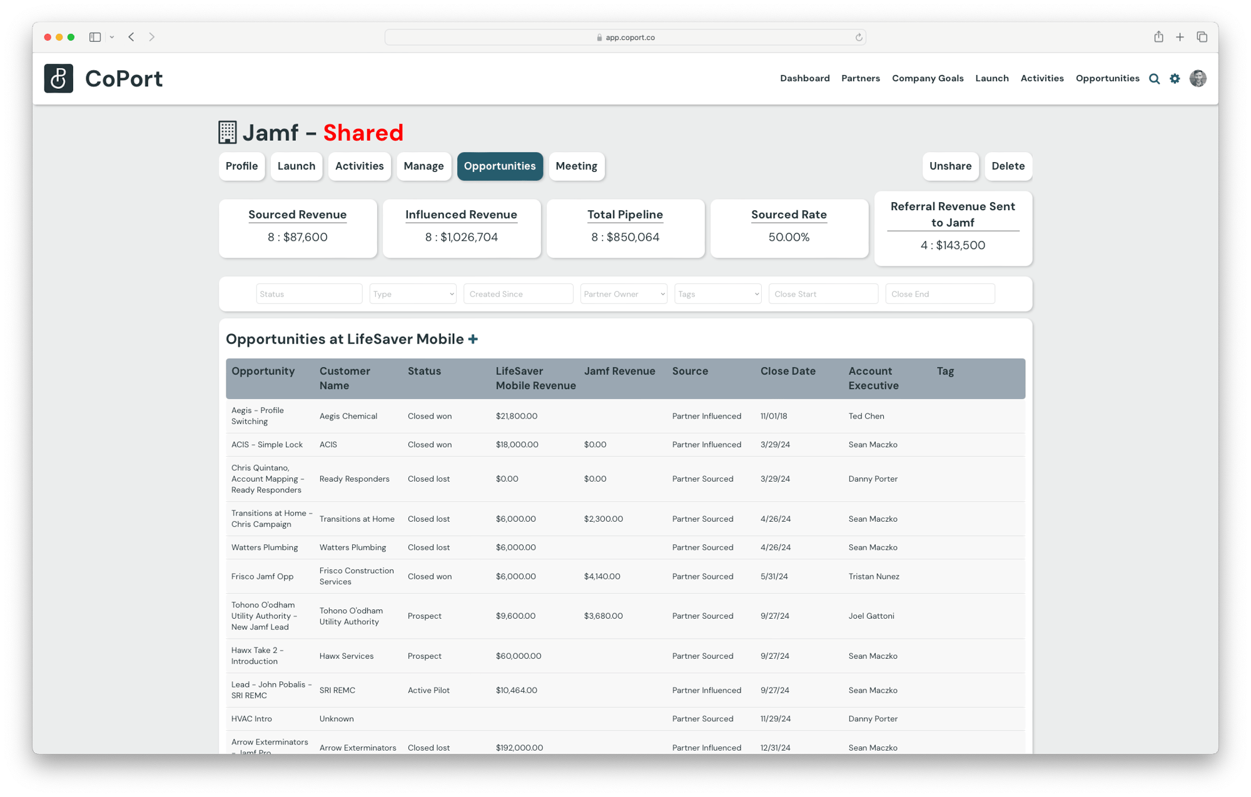The image size is (1251, 797).
Task: Click the Delete button
Action: pos(1008,165)
